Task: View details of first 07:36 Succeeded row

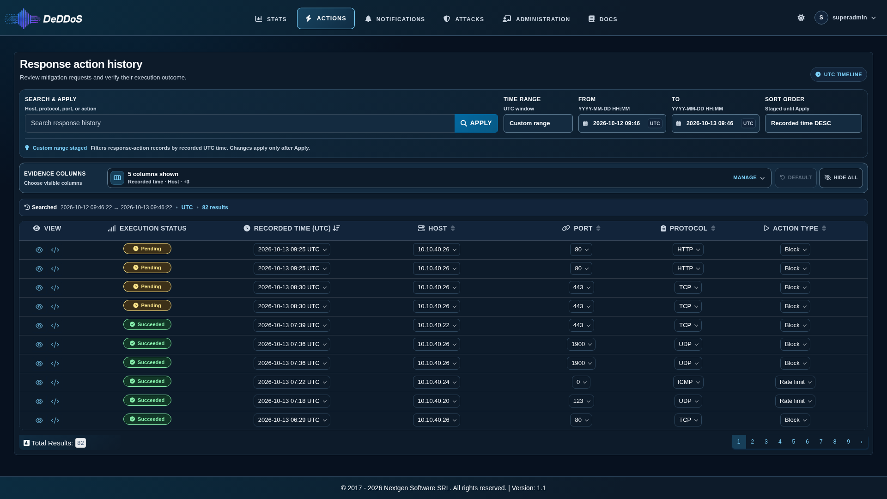Action: (39, 345)
